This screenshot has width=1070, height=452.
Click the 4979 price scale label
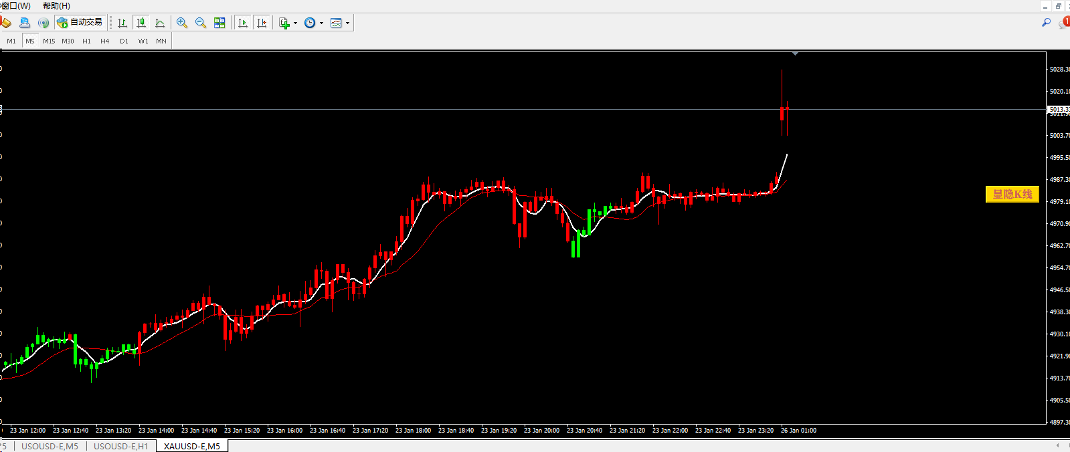point(1059,201)
